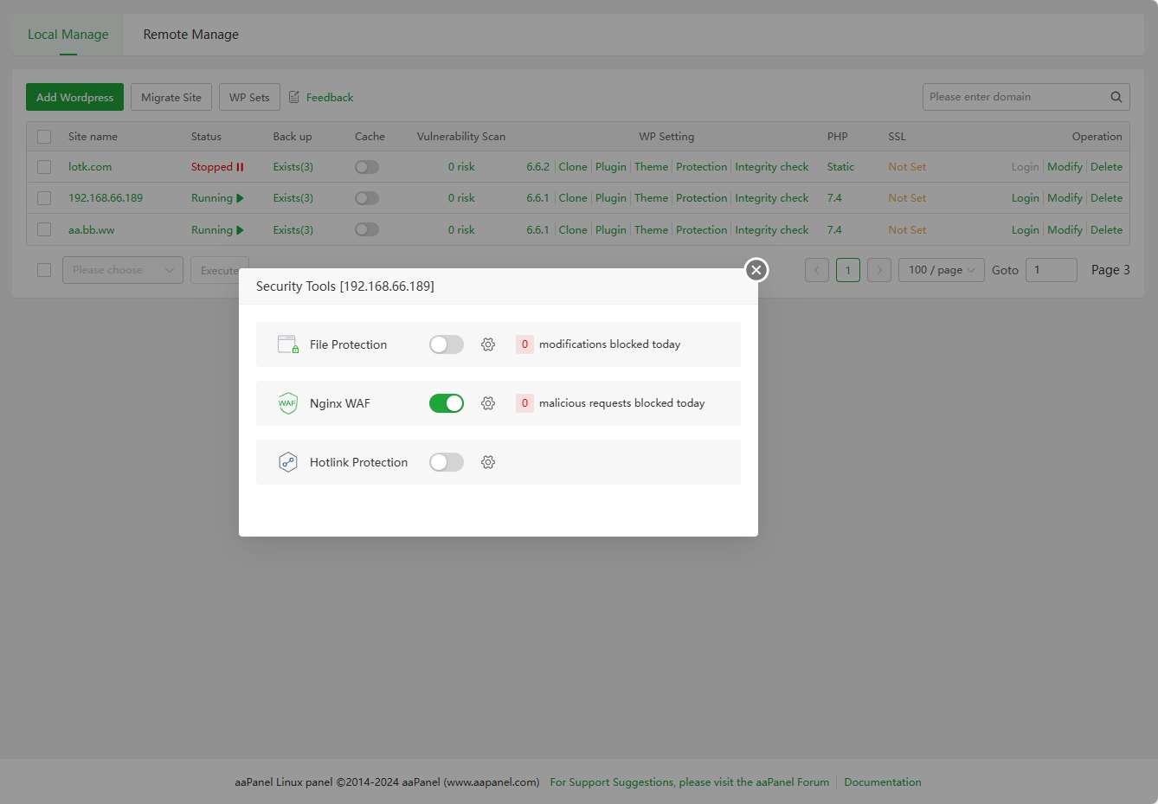Screen dimensions: 1158x804
Task: Click the Goto page number field
Action: coord(1051,270)
